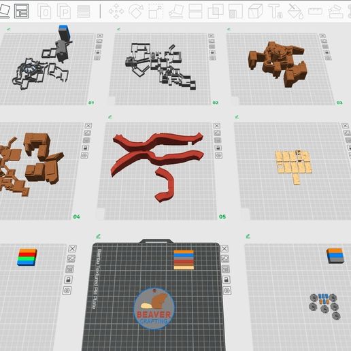Select the Move tool
This screenshot has height=351, width=351.
coord(116,11)
